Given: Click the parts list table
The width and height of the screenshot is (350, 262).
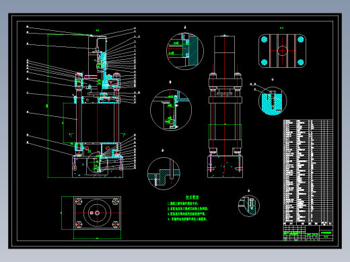Looking at the screenshot, I should 308,173.
